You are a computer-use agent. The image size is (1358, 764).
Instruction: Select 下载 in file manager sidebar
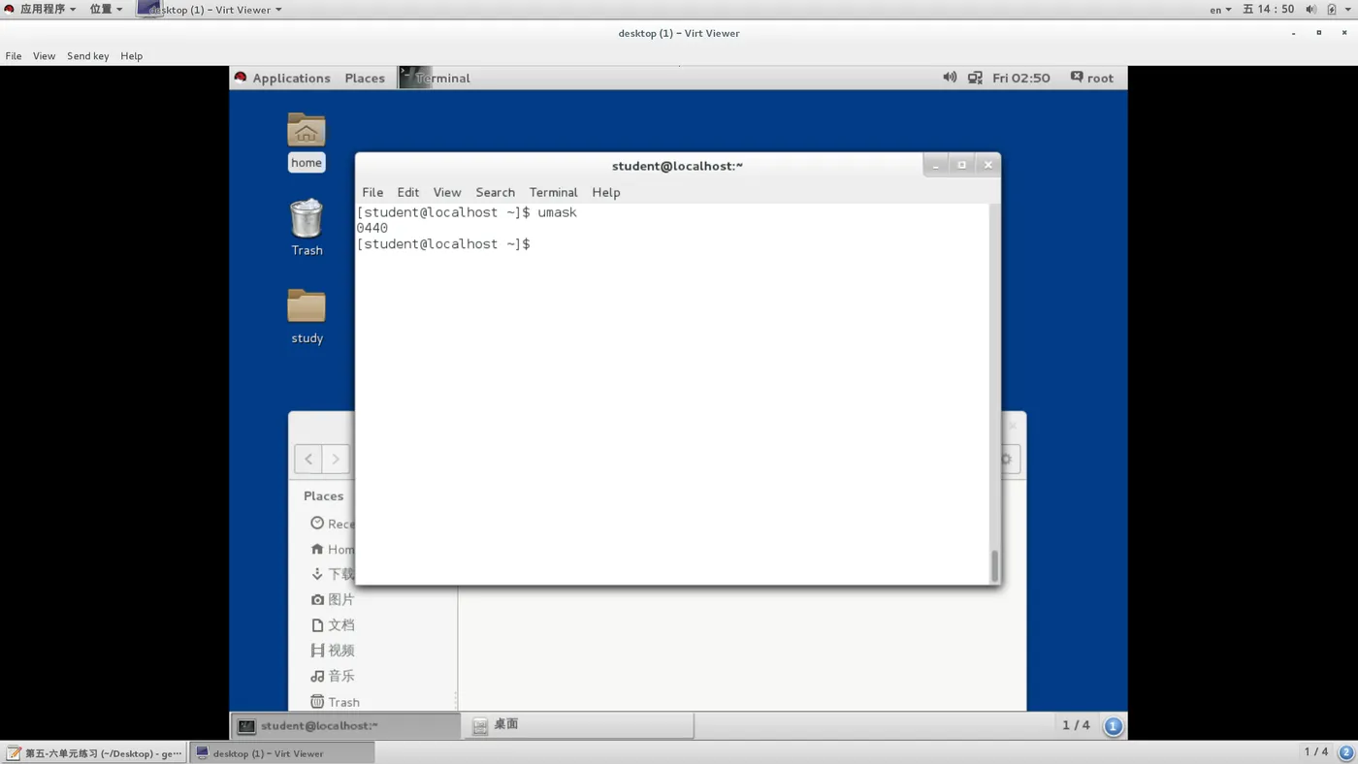click(333, 574)
